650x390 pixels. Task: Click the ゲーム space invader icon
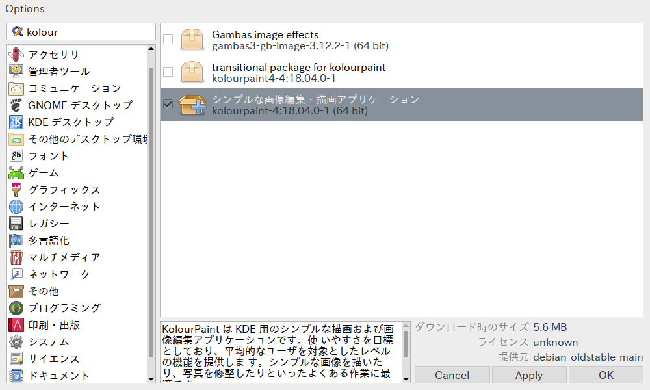click(16, 173)
